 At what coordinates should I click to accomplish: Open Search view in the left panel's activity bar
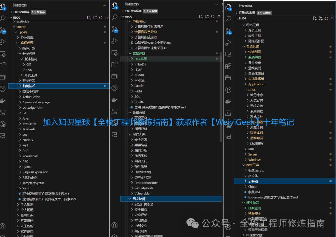coord(3,18)
